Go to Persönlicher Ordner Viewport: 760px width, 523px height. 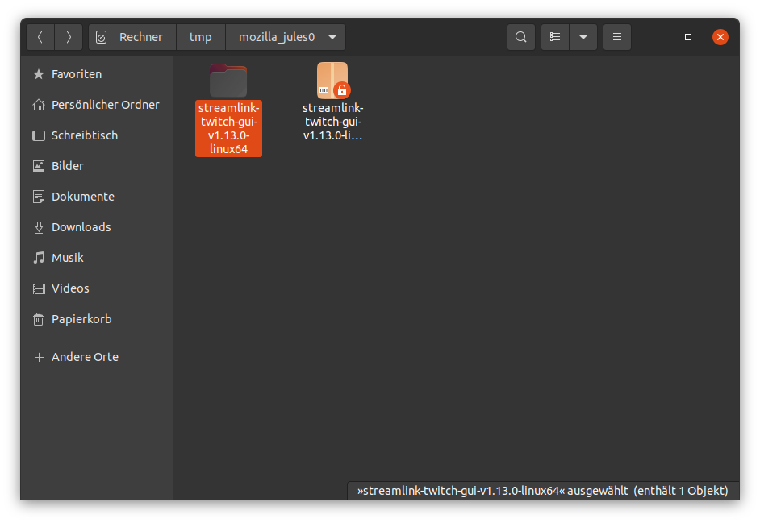[x=97, y=105]
